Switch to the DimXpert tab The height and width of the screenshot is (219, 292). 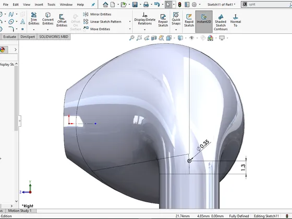[x=28, y=36]
